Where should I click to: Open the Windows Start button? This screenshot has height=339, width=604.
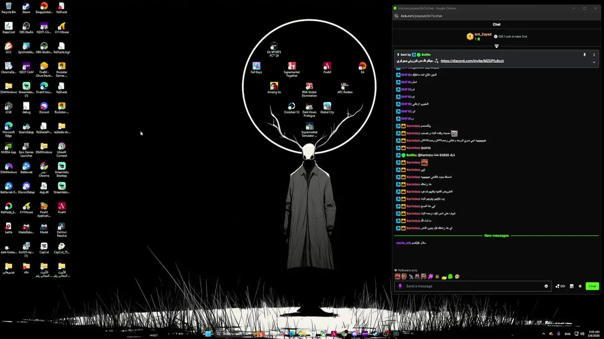(208, 334)
